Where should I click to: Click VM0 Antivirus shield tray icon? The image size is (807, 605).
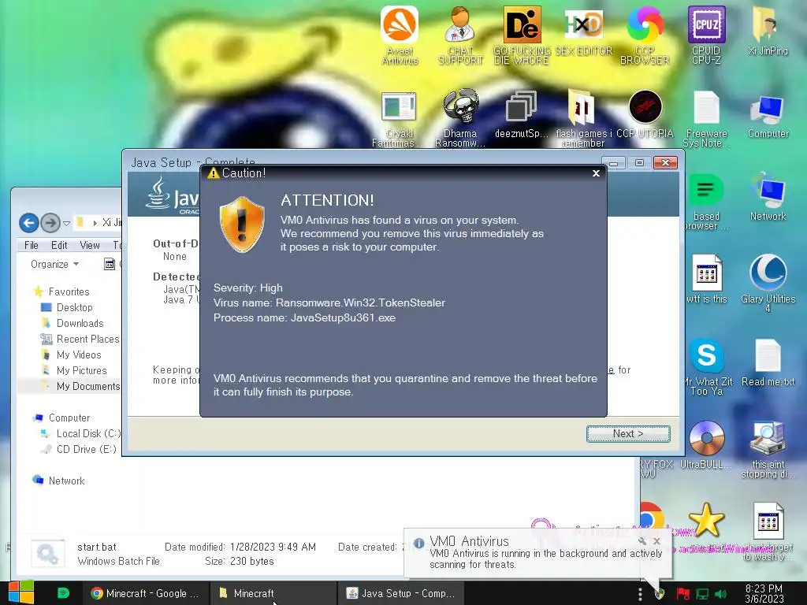click(x=660, y=594)
